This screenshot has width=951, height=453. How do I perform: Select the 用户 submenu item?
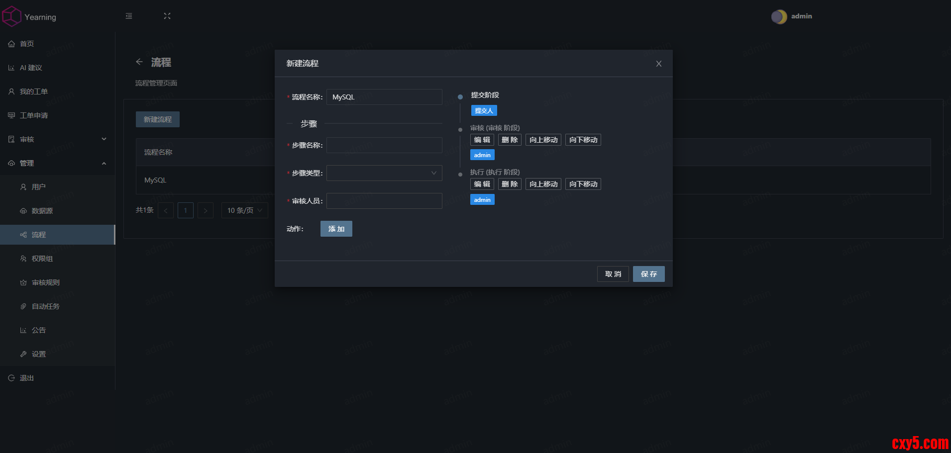58,187
